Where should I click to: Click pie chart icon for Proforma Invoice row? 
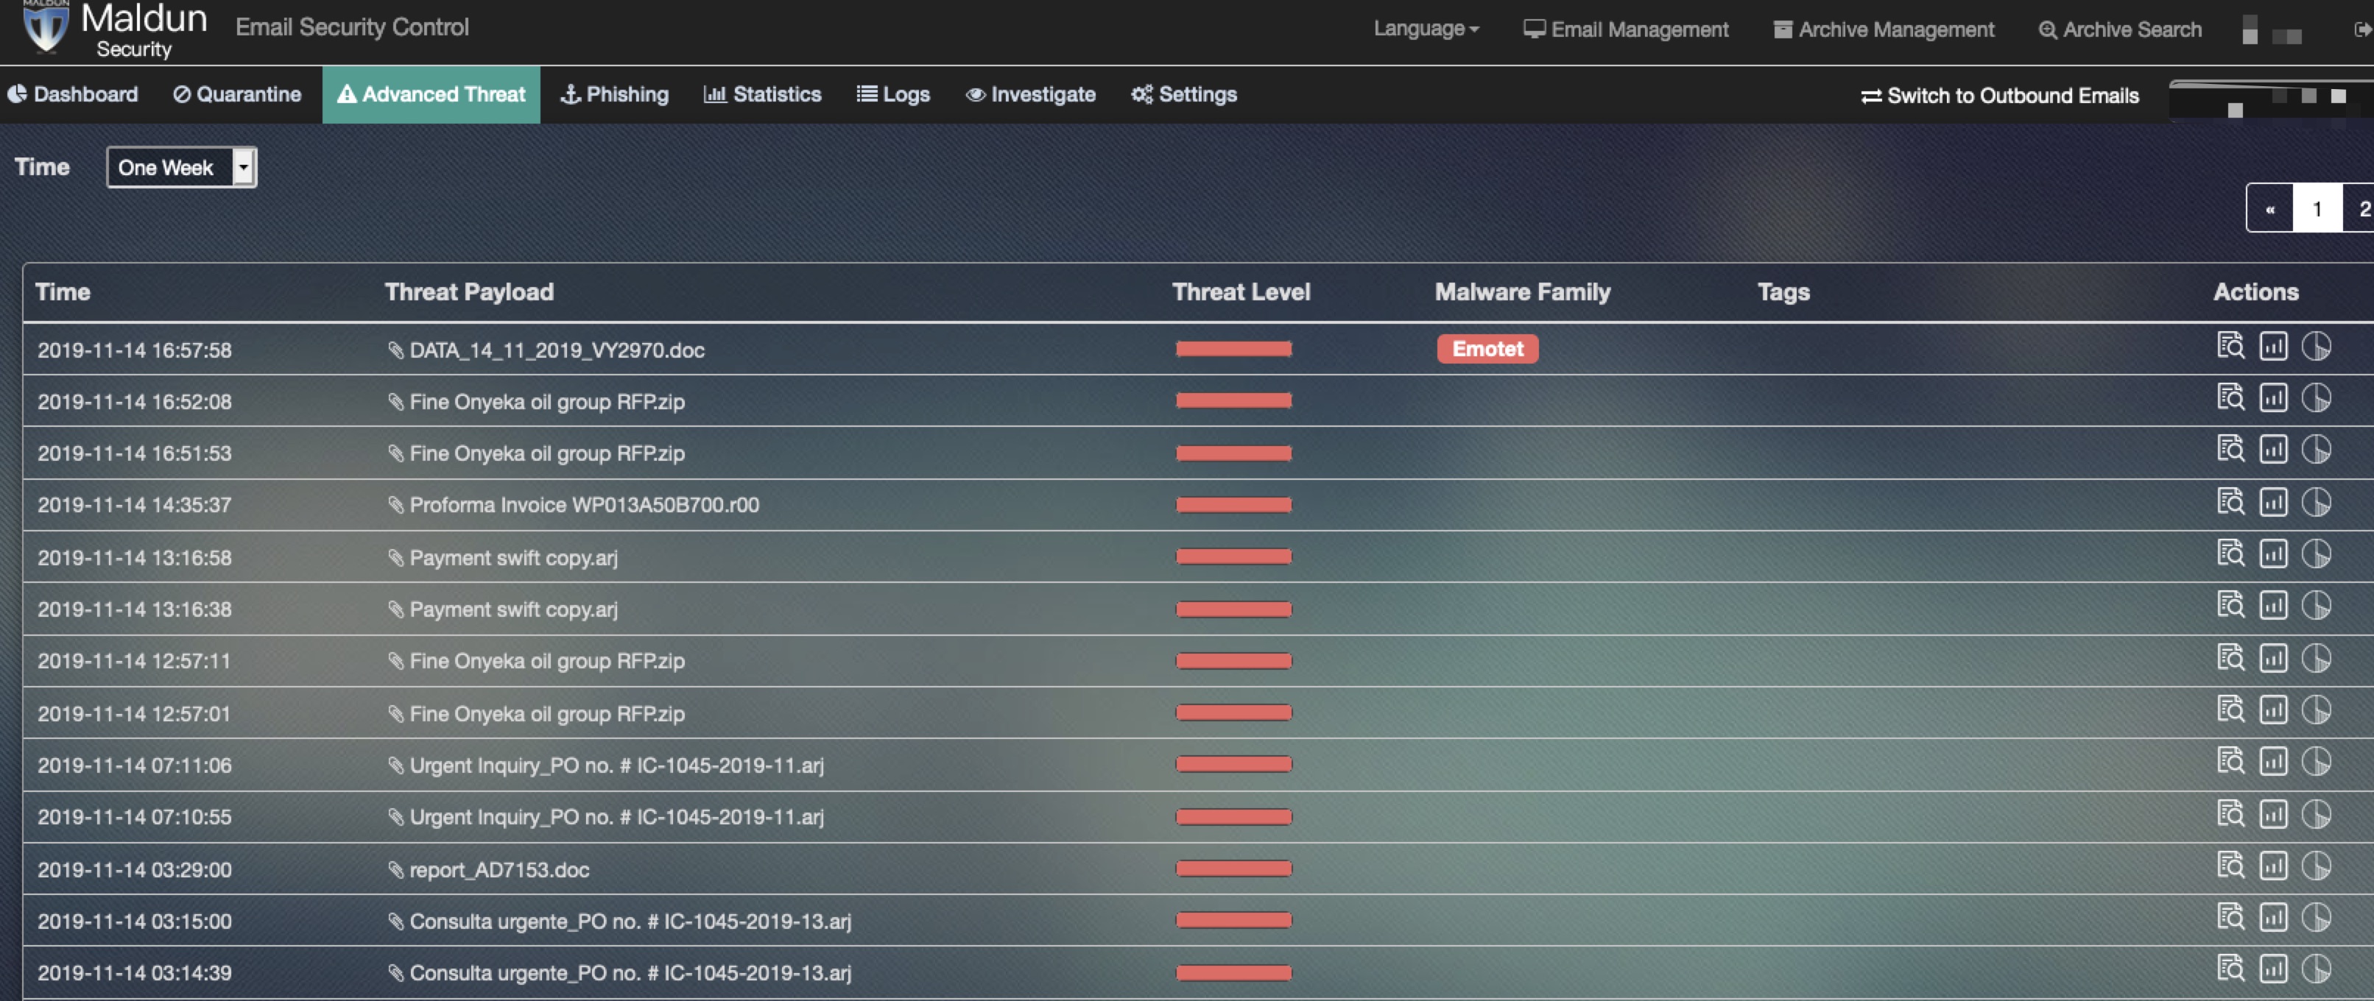point(2315,503)
